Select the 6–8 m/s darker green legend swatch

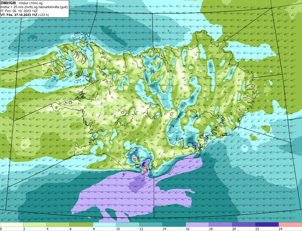tap(81, 225)
